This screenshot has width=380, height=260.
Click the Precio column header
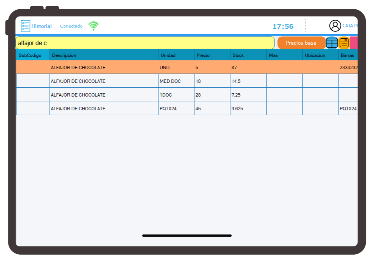pos(212,55)
